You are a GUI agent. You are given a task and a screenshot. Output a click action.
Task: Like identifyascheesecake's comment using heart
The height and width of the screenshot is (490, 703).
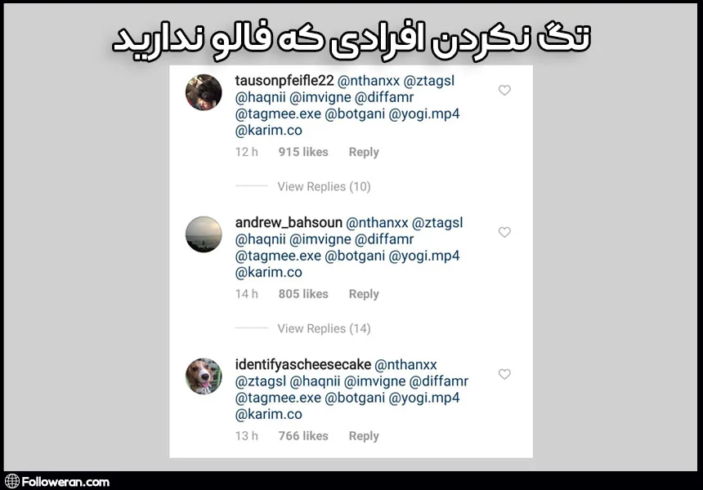coord(504,374)
